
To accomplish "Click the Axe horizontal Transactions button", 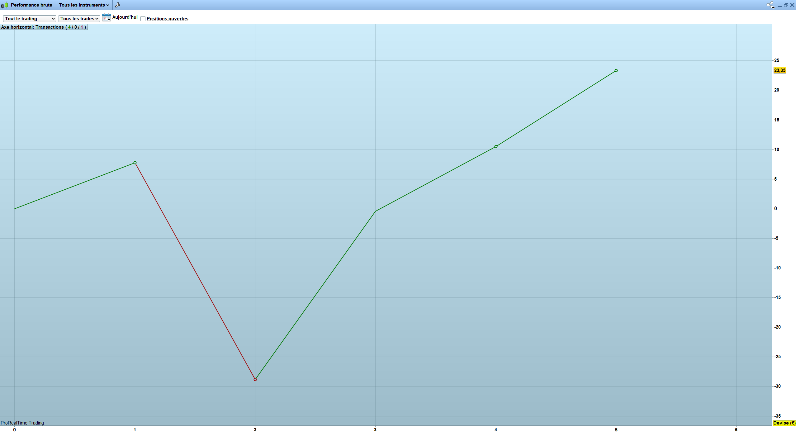I will 44,27.
